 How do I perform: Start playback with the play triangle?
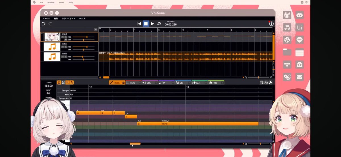pos(153,24)
